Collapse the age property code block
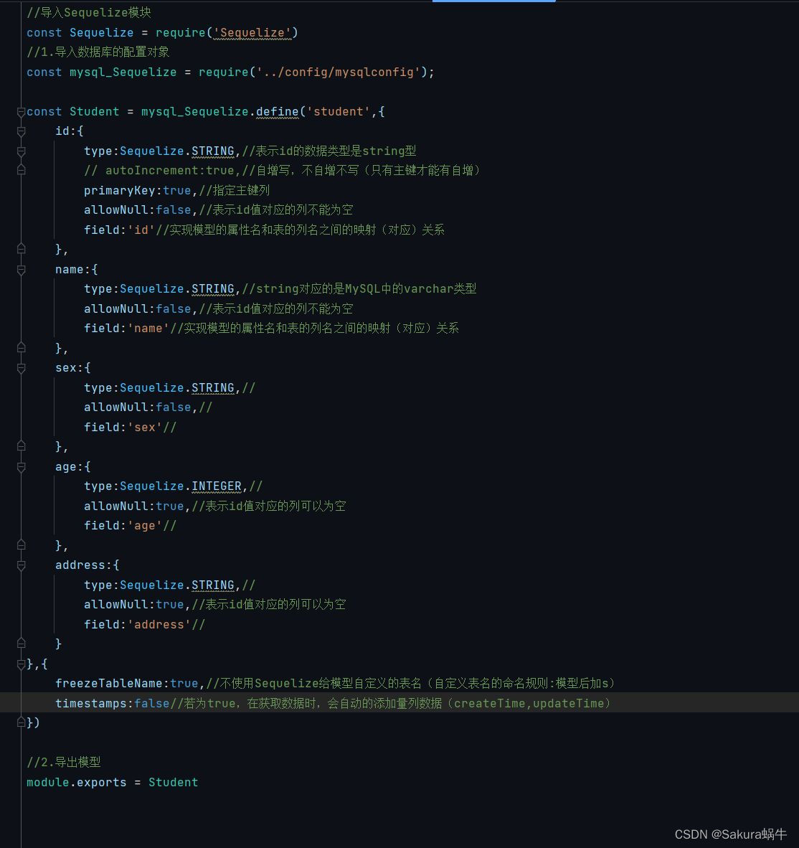This screenshot has height=848, width=799. tap(21, 466)
